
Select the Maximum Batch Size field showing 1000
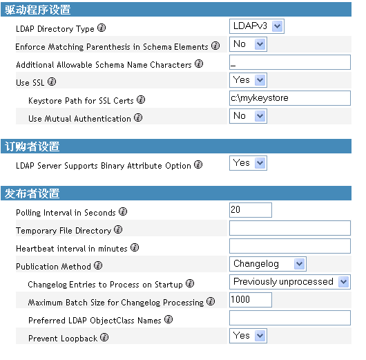pos(251,300)
